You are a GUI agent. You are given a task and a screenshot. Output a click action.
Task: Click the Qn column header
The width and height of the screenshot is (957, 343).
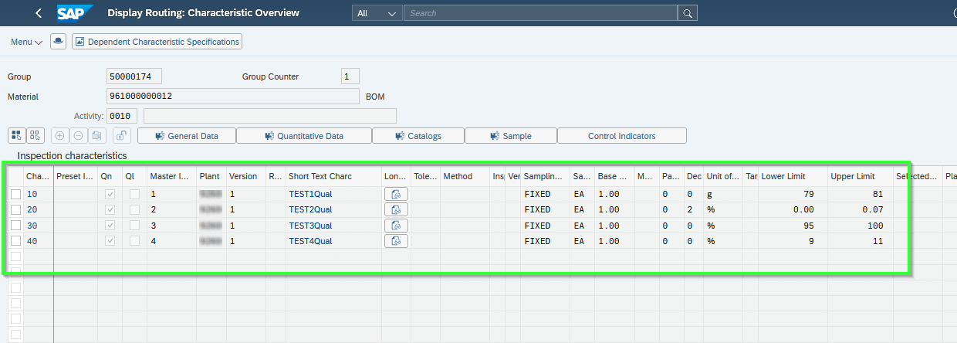pos(110,176)
